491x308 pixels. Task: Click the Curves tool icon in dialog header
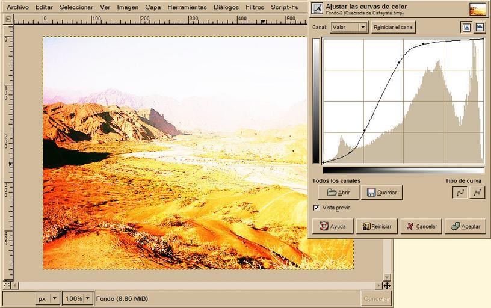(317, 8)
